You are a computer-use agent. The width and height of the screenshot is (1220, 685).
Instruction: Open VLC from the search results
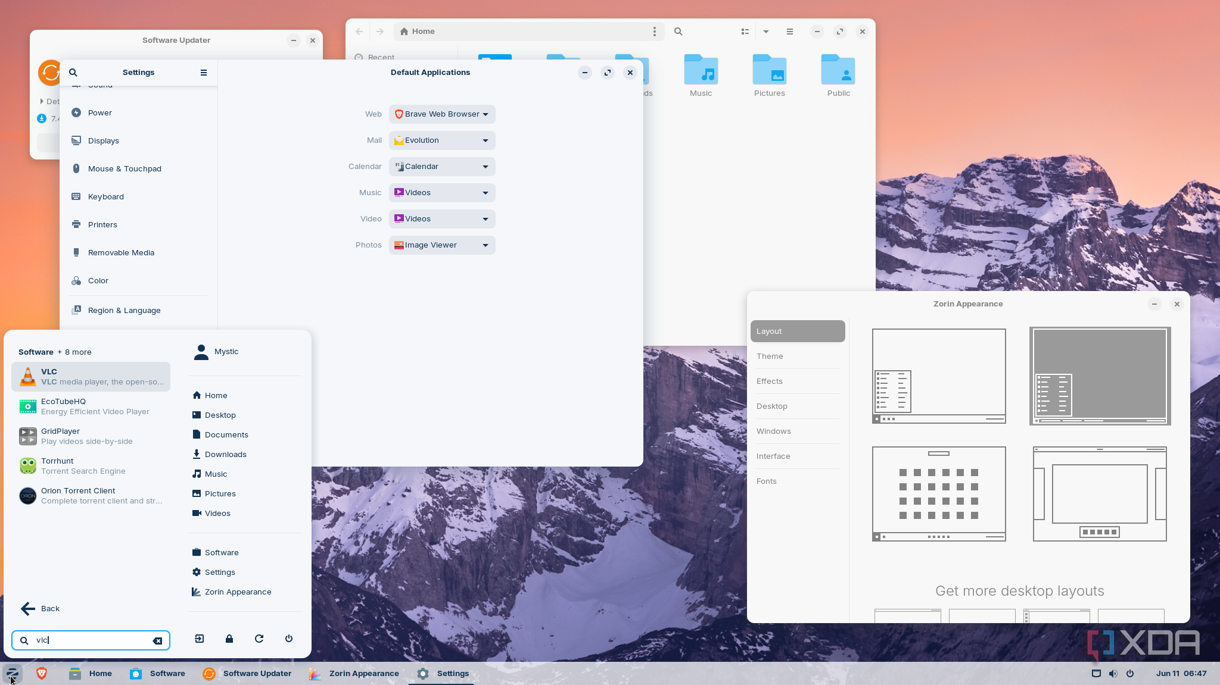91,377
